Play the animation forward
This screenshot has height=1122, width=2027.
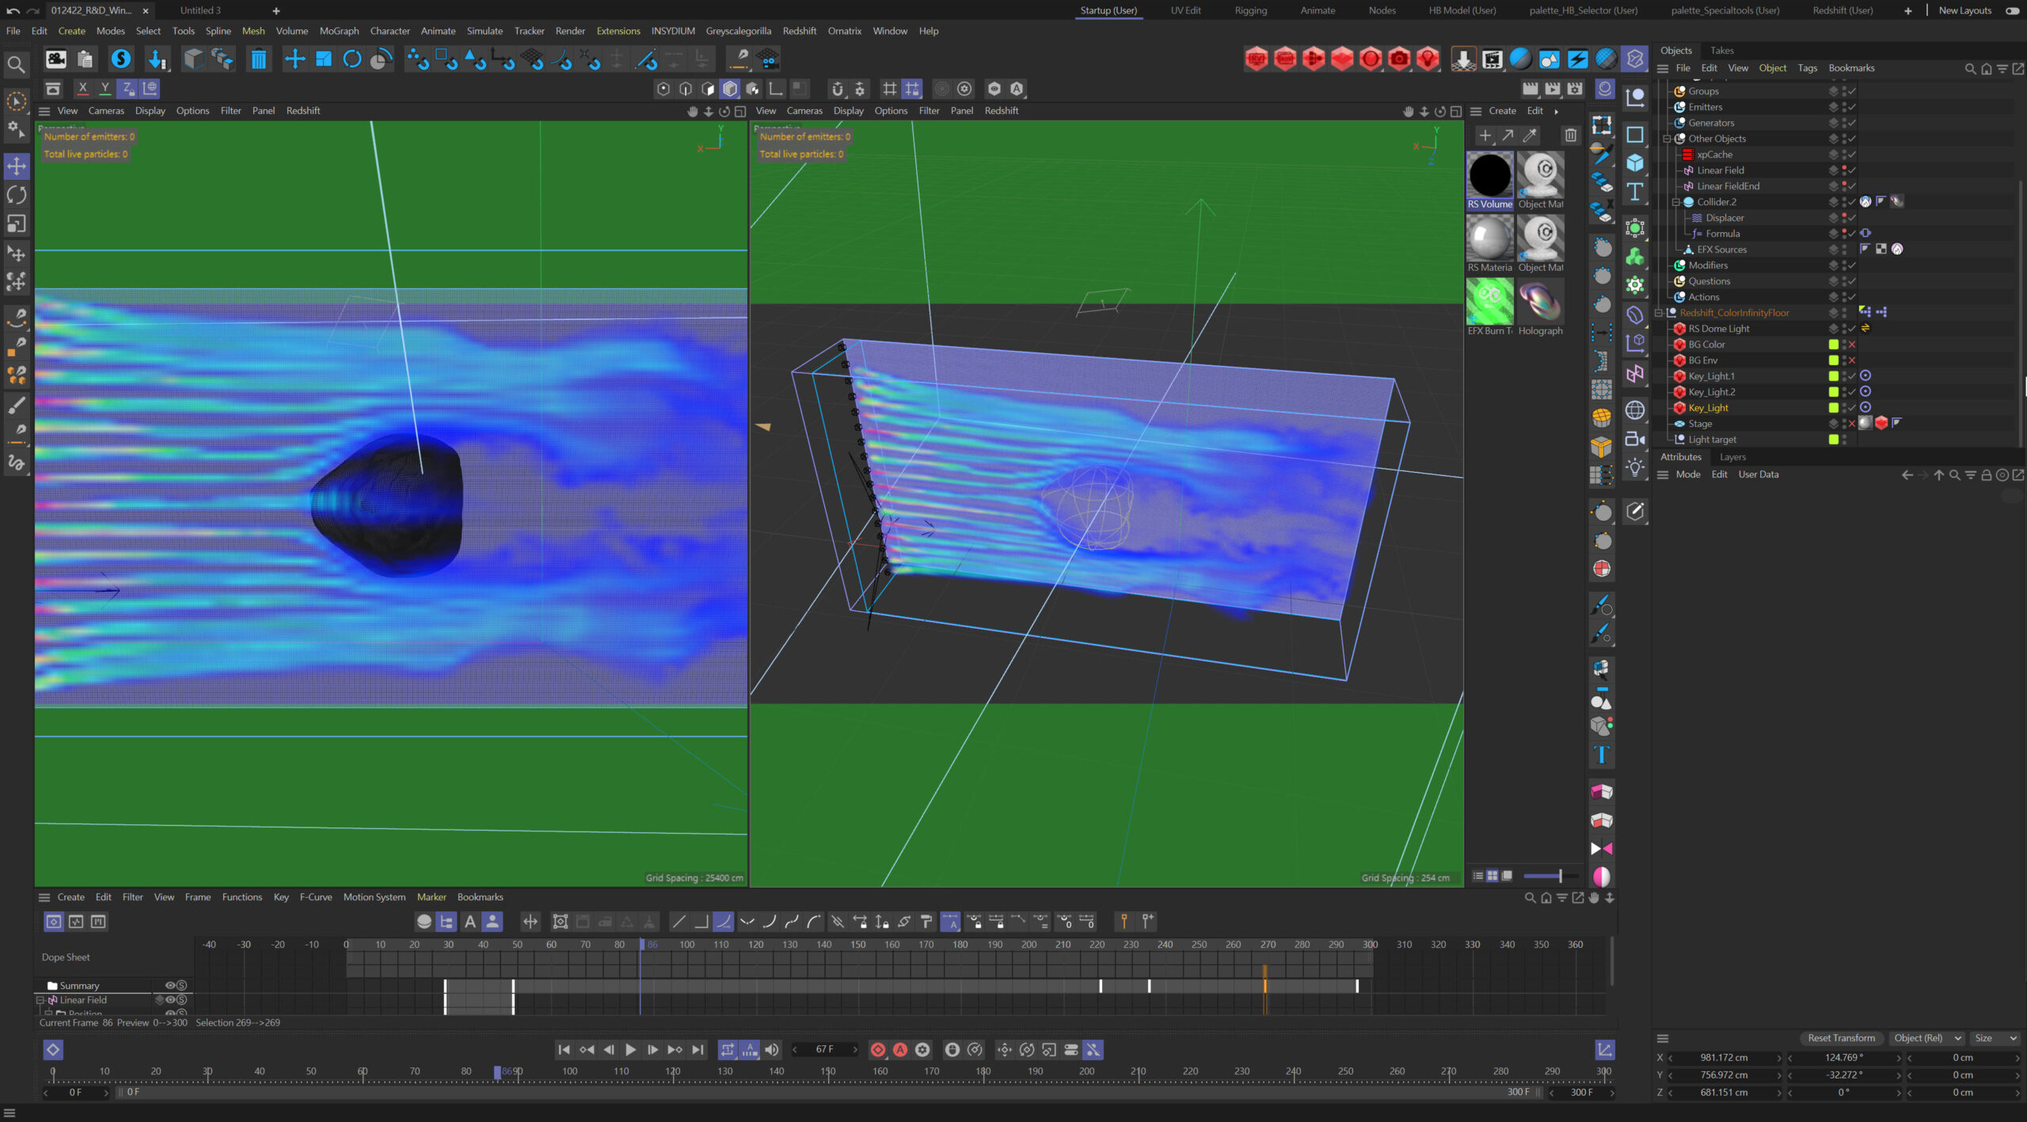pos(630,1049)
